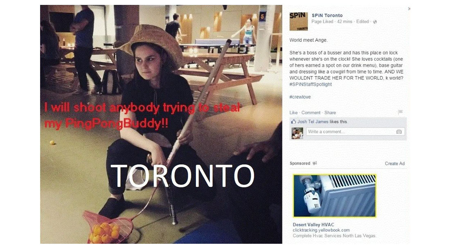The height and width of the screenshot is (245, 450).
Task: Open the #crewlove hashtag
Action: click(300, 97)
